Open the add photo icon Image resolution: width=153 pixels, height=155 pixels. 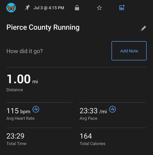pyautogui.click(x=122, y=7)
